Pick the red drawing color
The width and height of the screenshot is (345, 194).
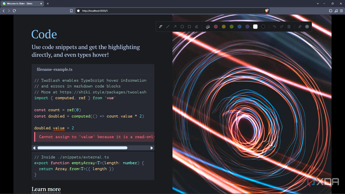coord(216,26)
